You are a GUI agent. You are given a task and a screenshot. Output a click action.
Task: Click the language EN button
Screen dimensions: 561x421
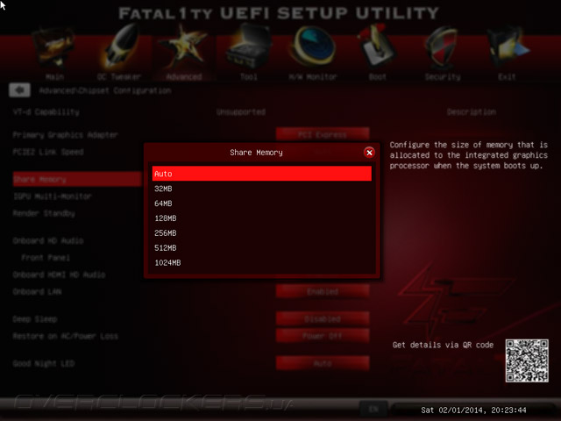click(373, 409)
